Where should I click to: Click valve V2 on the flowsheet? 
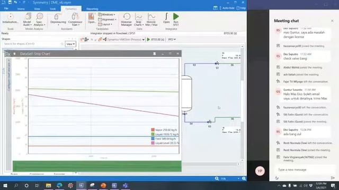click(217, 63)
